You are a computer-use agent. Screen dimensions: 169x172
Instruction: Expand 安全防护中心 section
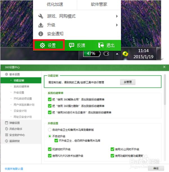(x=21, y=135)
